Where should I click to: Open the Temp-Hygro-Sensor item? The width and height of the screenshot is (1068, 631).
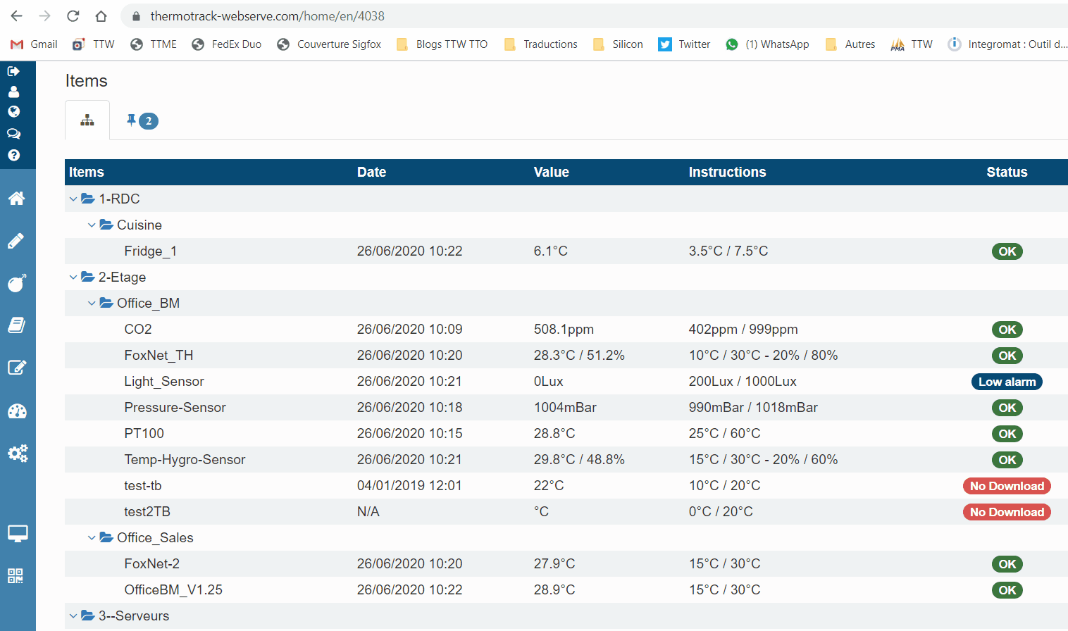pyautogui.click(x=185, y=460)
